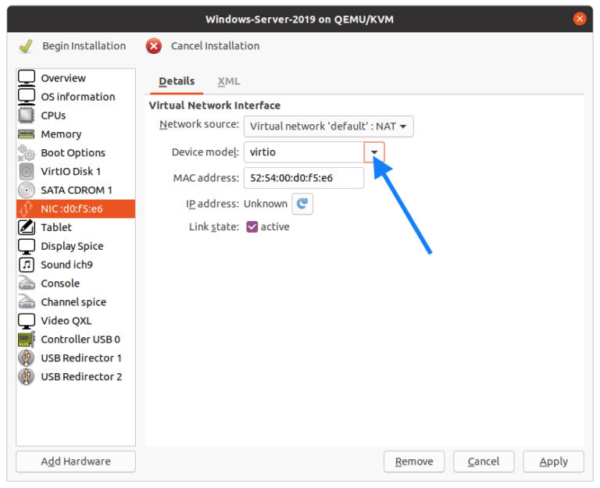This screenshot has width=600, height=488.
Task: Select the Sound ich9 entry
Action: [x=76, y=265]
